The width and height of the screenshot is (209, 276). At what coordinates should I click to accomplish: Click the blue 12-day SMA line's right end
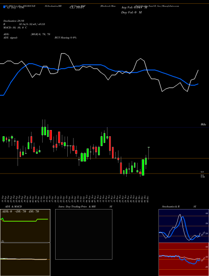(x=198, y=84)
